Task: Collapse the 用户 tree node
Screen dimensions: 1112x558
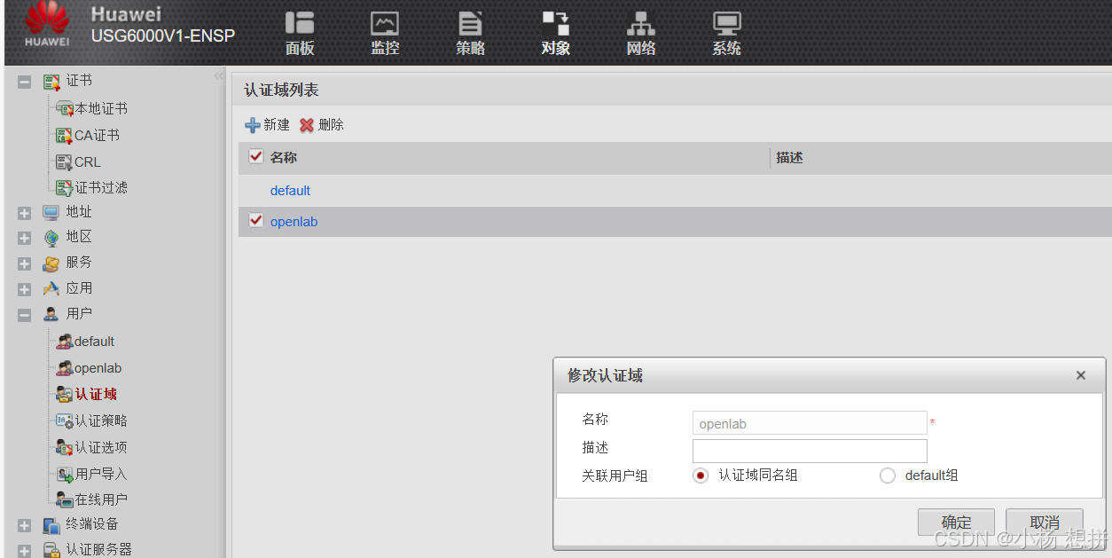Action: point(24,315)
